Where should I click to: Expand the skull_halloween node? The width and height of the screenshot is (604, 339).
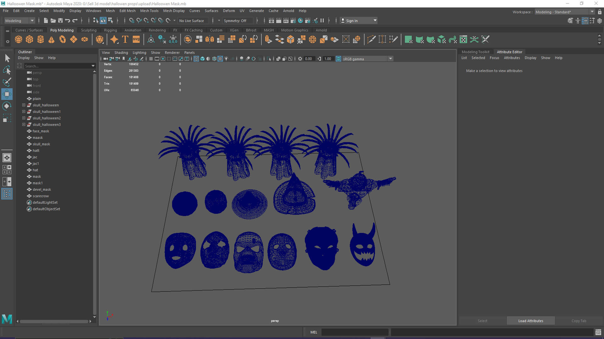pyautogui.click(x=24, y=105)
